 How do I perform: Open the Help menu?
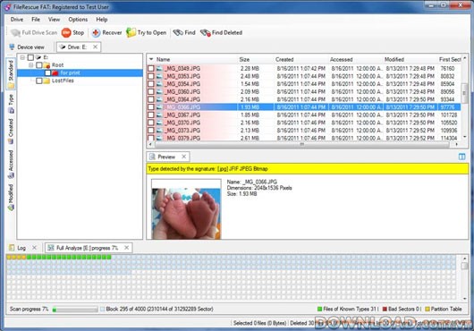(x=102, y=20)
